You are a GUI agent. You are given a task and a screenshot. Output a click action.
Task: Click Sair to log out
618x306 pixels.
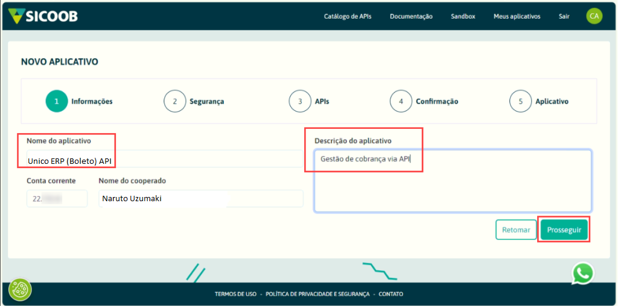(x=564, y=16)
